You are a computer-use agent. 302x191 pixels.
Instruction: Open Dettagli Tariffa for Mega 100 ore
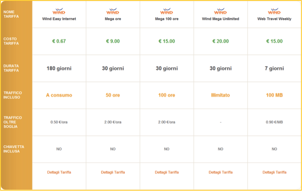[167, 173]
